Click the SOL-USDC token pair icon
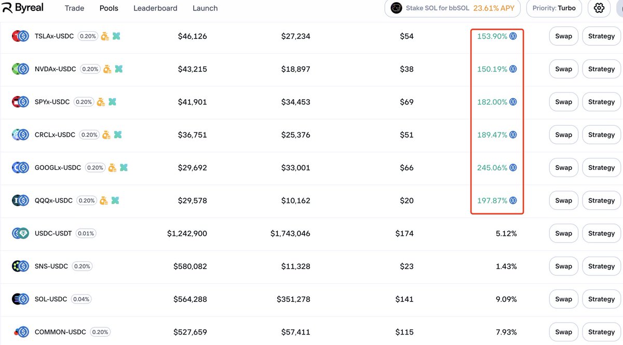The height and width of the screenshot is (345, 623). pos(20,299)
